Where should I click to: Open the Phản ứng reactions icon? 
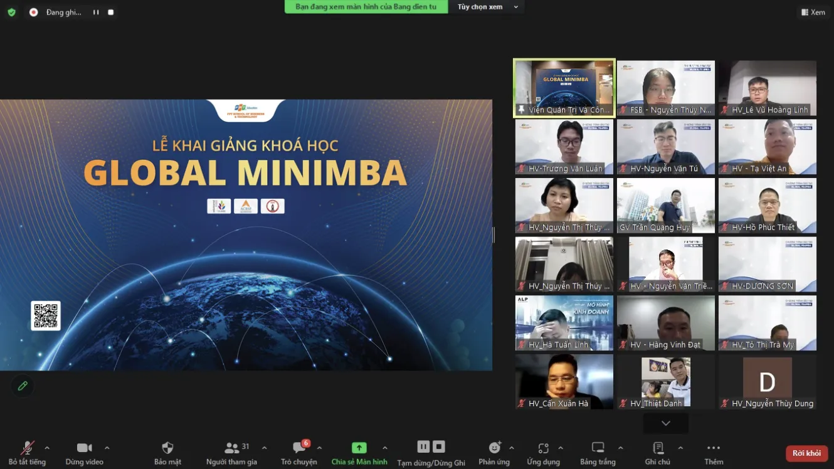click(x=495, y=447)
